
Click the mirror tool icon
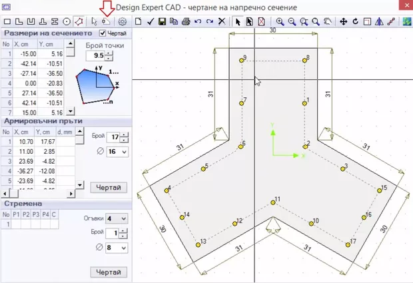point(379,21)
